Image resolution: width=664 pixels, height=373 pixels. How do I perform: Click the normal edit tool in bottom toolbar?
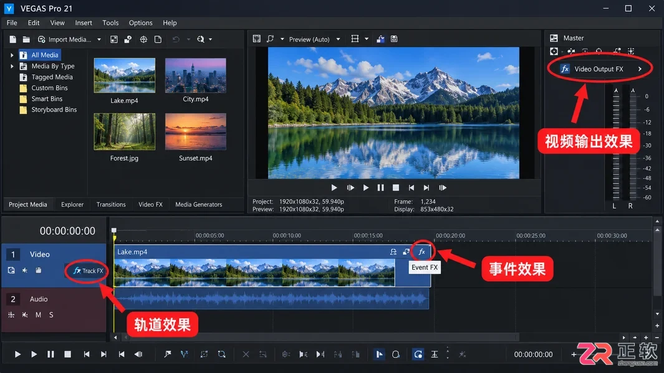pos(380,354)
